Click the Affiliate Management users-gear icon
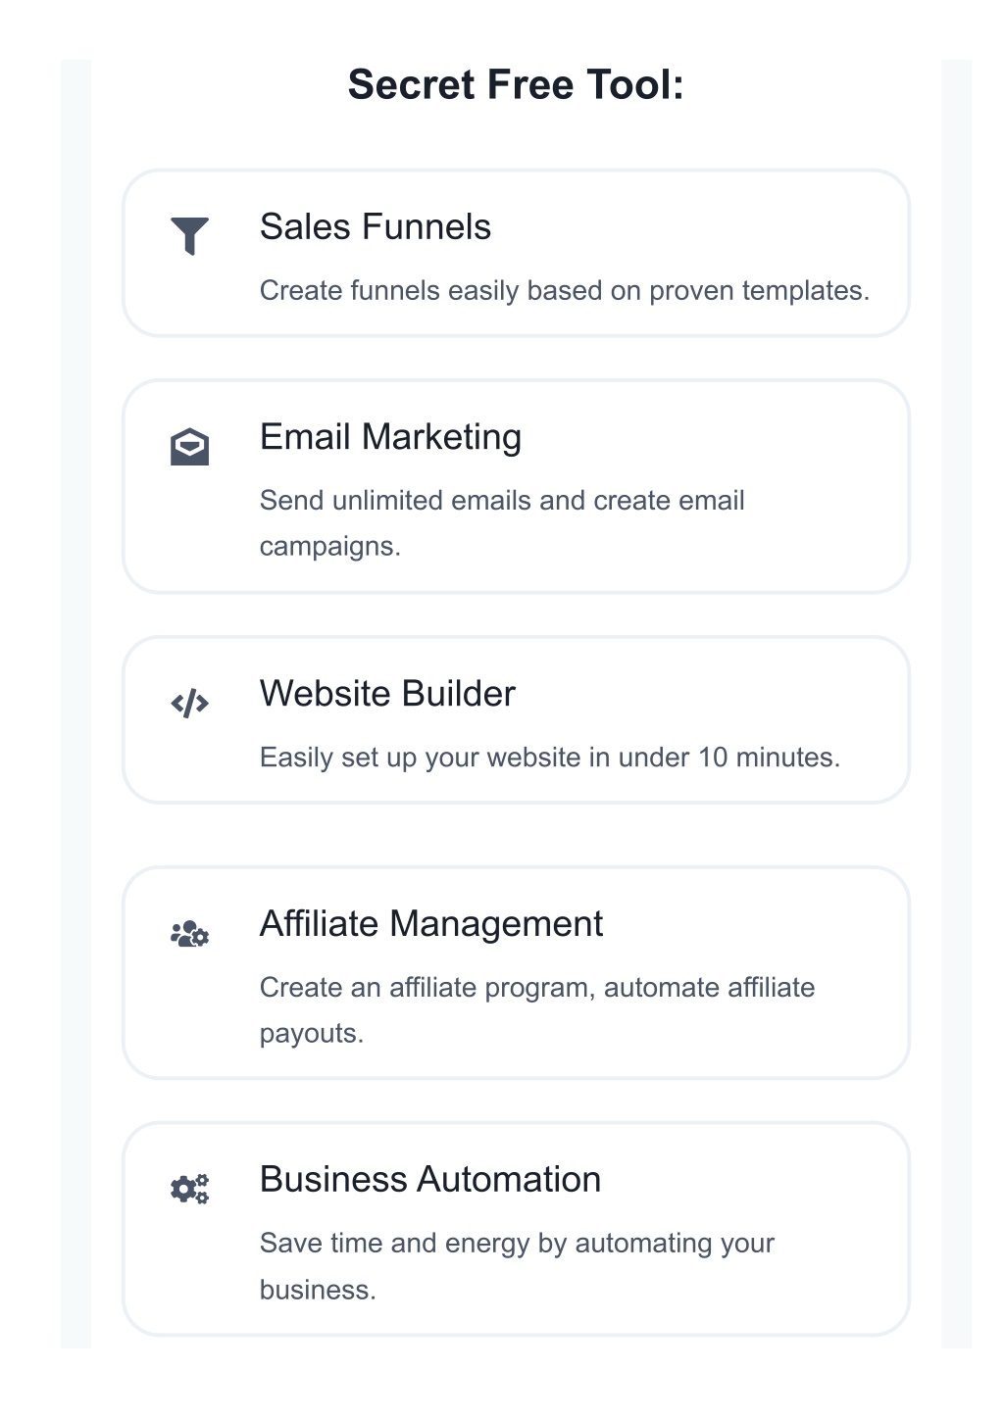The image size is (1004, 1420). click(x=189, y=933)
